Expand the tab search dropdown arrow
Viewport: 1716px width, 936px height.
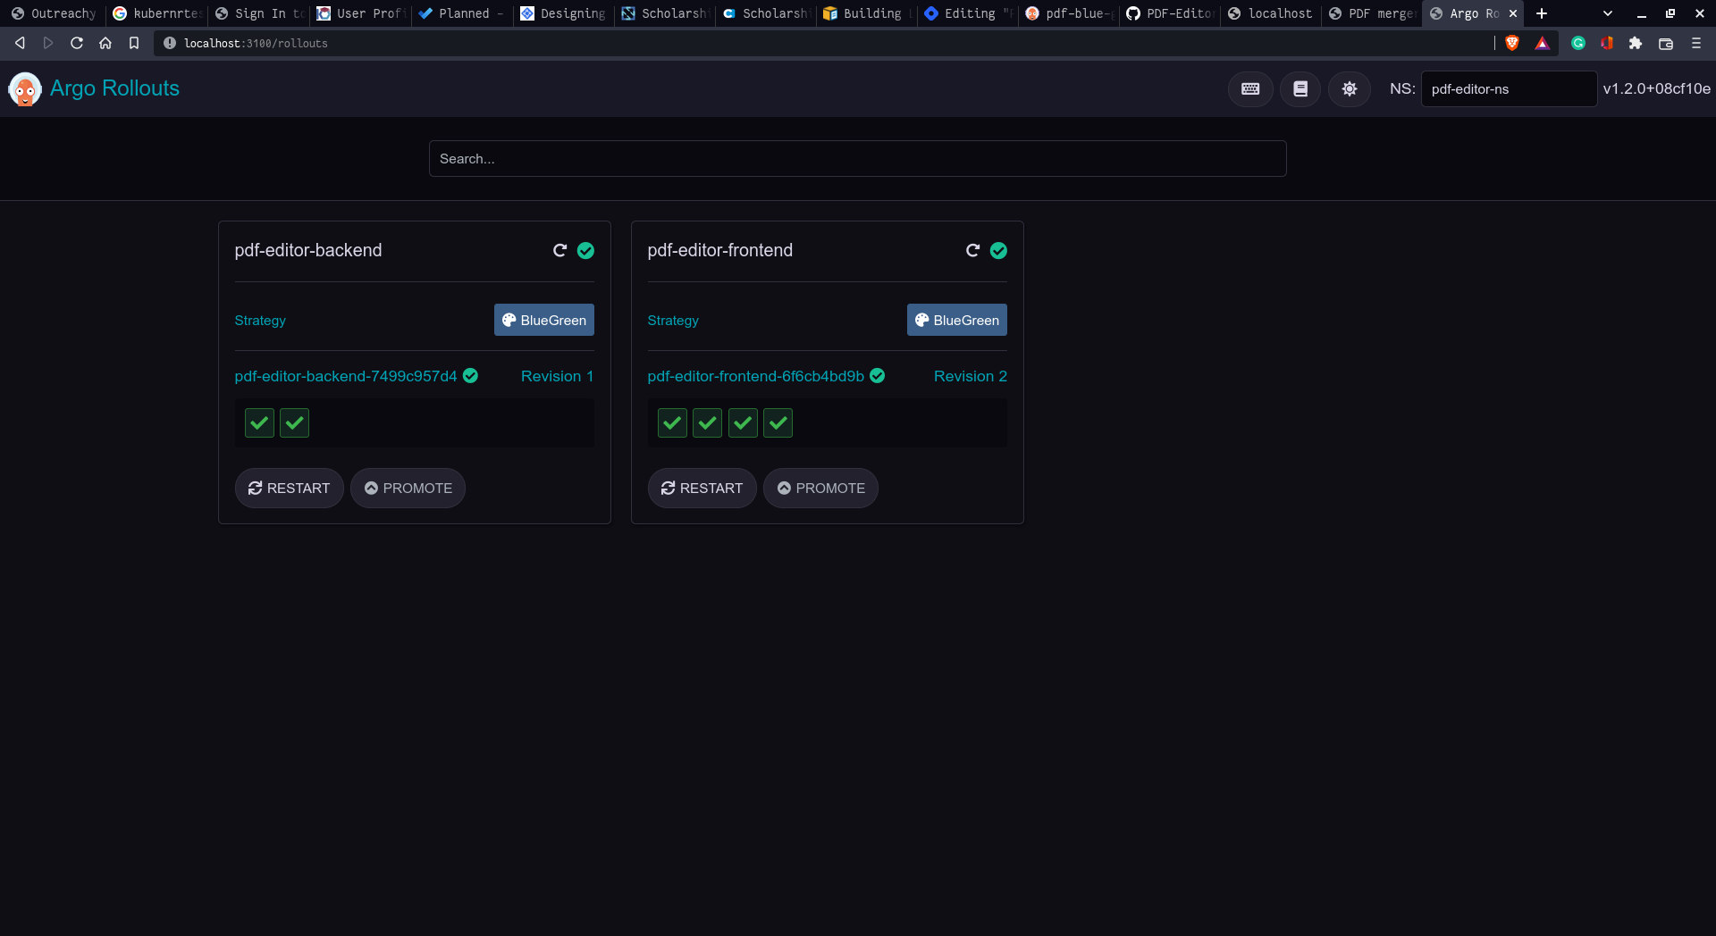point(1608,13)
